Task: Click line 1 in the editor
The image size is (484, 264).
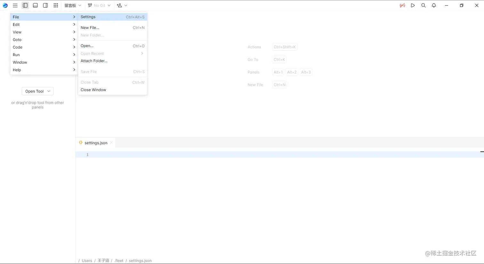Action: [280, 155]
